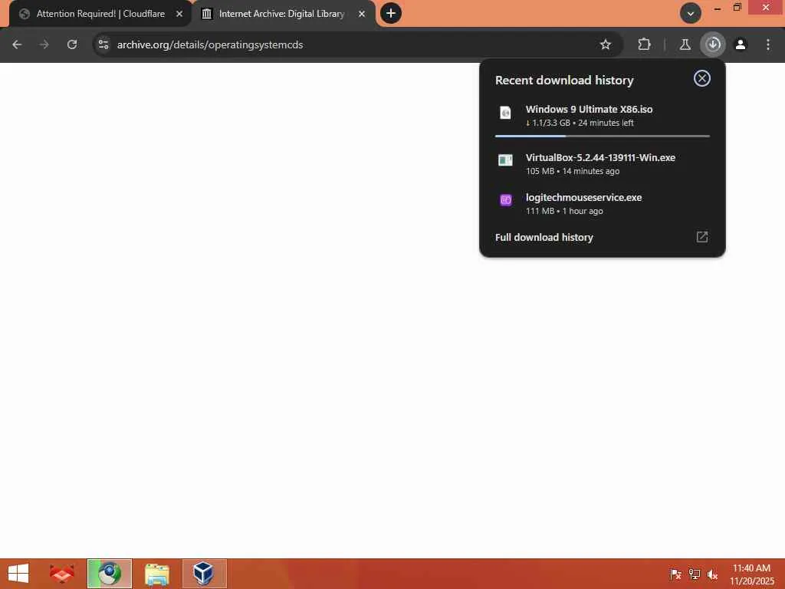
Task: Close the Internet Archive tab
Action: coord(362,14)
